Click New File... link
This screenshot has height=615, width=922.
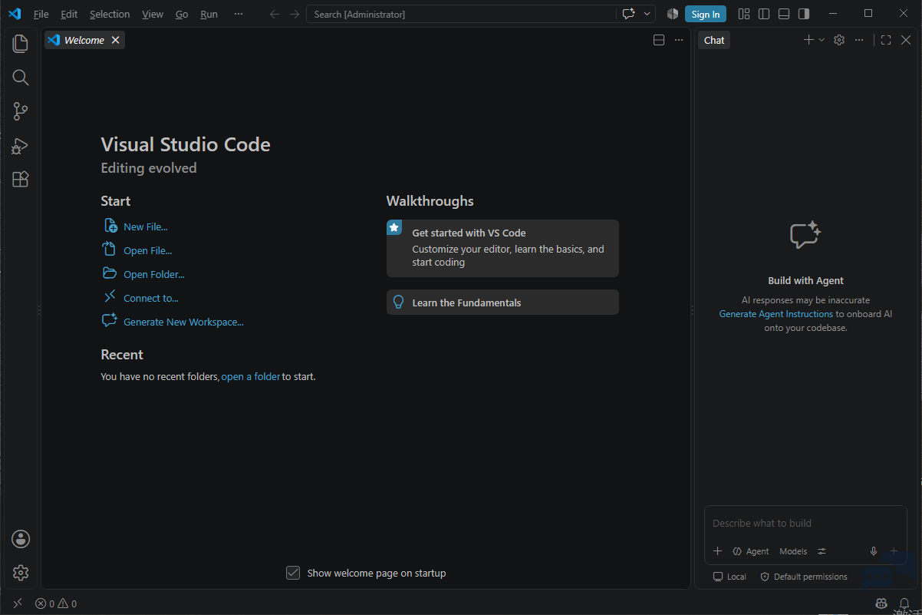coord(146,226)
